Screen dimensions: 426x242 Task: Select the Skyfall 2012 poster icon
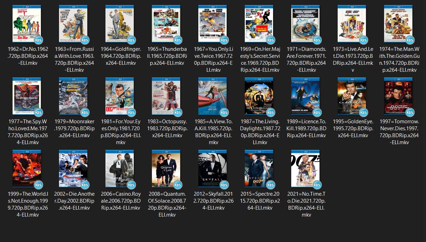tap(213, 169)
